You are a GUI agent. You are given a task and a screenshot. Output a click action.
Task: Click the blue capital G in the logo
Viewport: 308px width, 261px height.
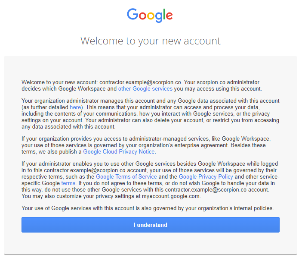pyautogui.click(x=132, y=14)
